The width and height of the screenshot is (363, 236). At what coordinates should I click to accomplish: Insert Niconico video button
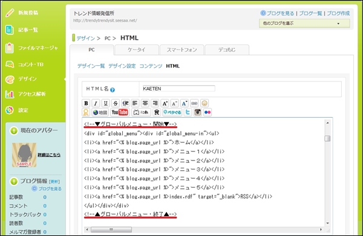pyautogui.click(x=141, y=112)
